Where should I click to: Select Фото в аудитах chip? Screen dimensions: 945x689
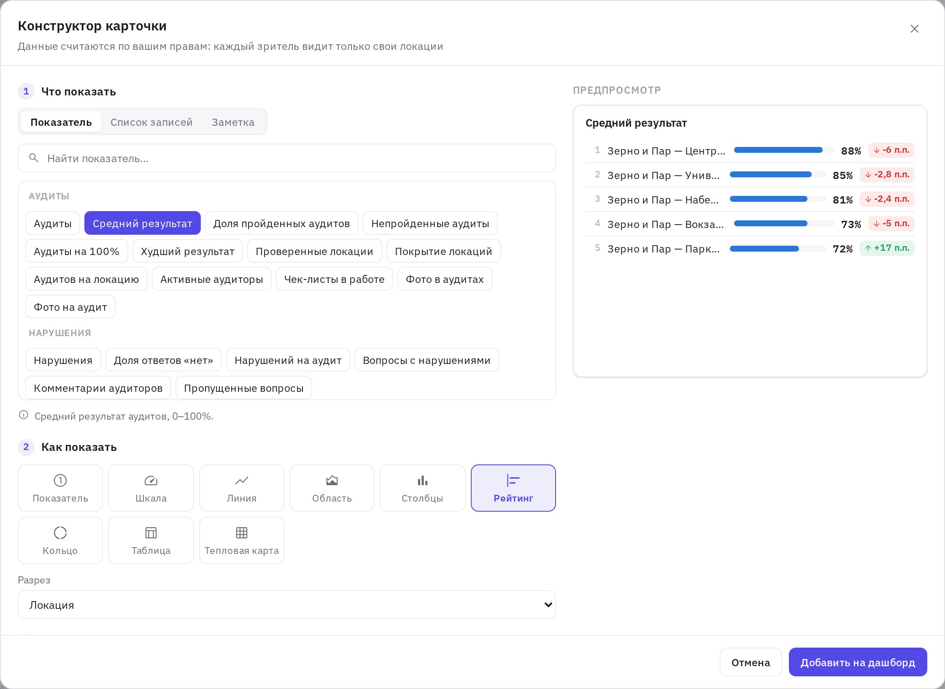tap(445, 279)
